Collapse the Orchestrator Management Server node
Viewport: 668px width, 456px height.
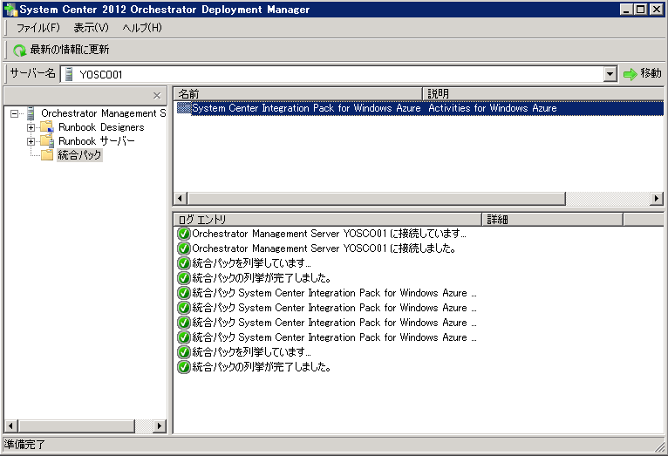click(15, 113)
